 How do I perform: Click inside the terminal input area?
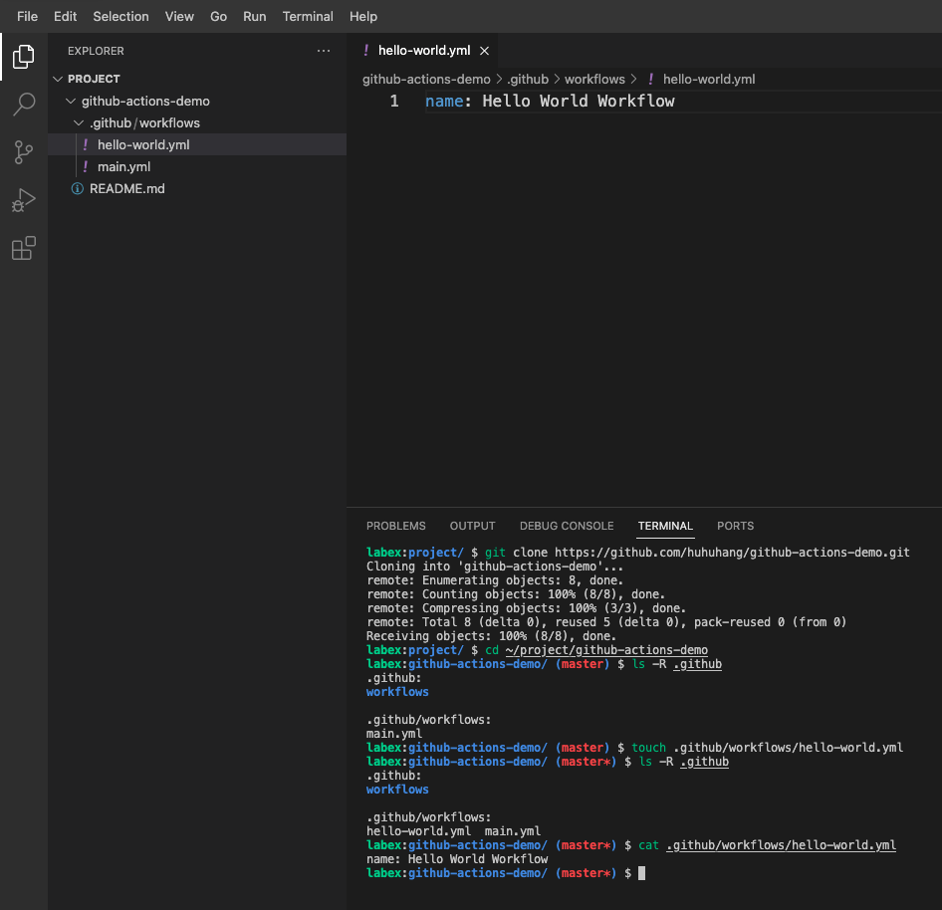(697, 873)
